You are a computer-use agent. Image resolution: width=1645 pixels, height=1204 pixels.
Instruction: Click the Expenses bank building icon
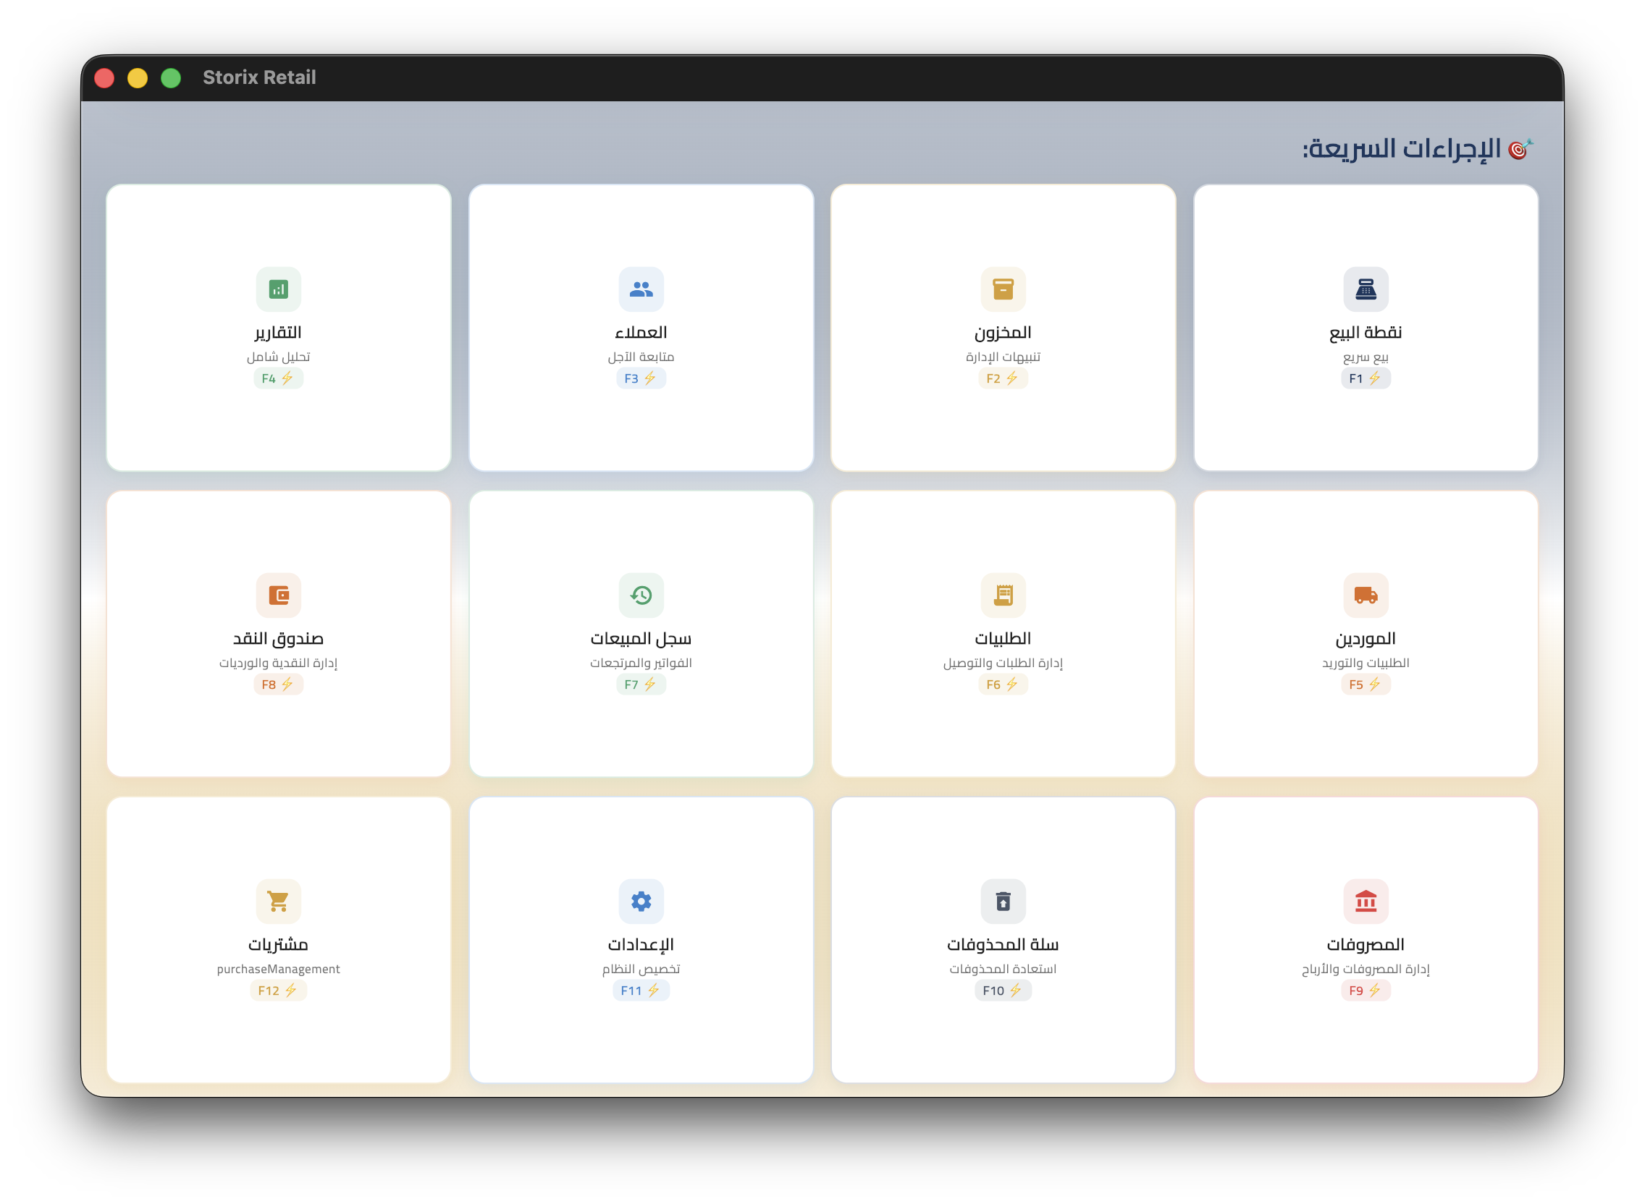tap(1365, 902)
